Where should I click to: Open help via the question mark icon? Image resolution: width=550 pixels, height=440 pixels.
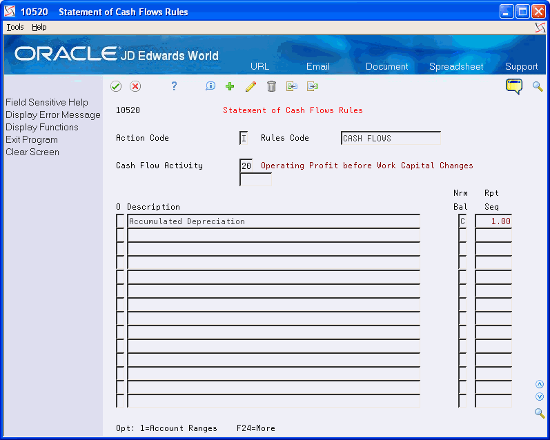click(x=174, y=86)
